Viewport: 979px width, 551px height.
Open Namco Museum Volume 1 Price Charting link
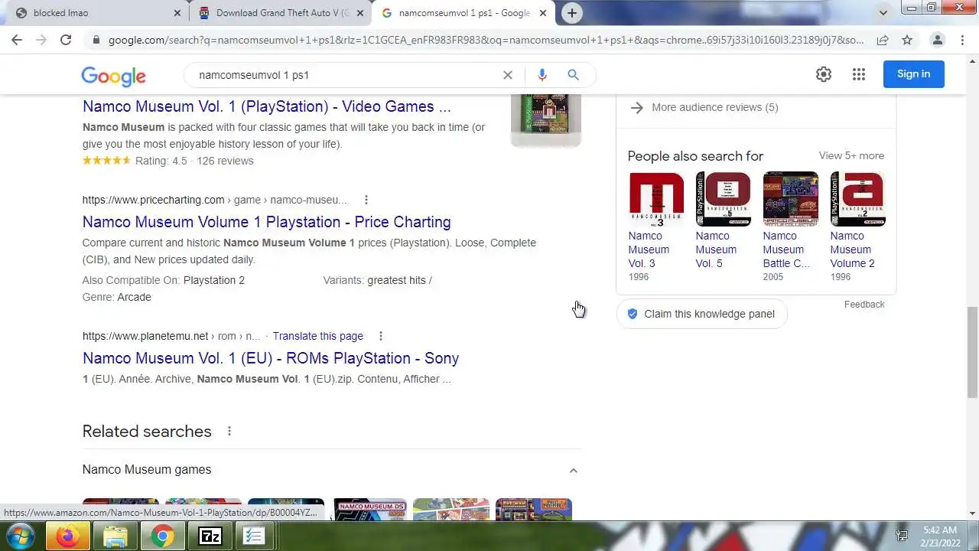pos(266,222)
